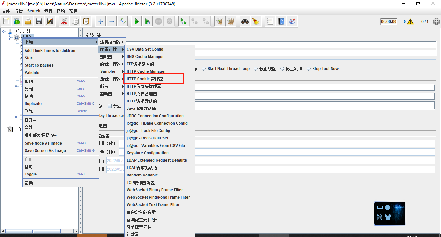This screenshot has width=441, height=237.
Task: Select the 停止线程 radio button
Action: [x=256, y=69]
